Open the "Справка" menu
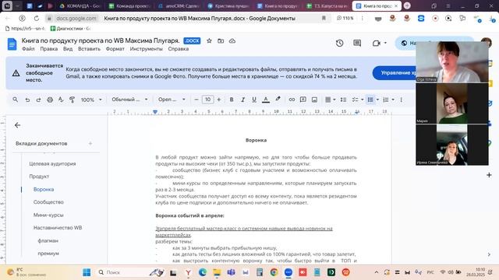The image size is (499, 280). (179, 49)
